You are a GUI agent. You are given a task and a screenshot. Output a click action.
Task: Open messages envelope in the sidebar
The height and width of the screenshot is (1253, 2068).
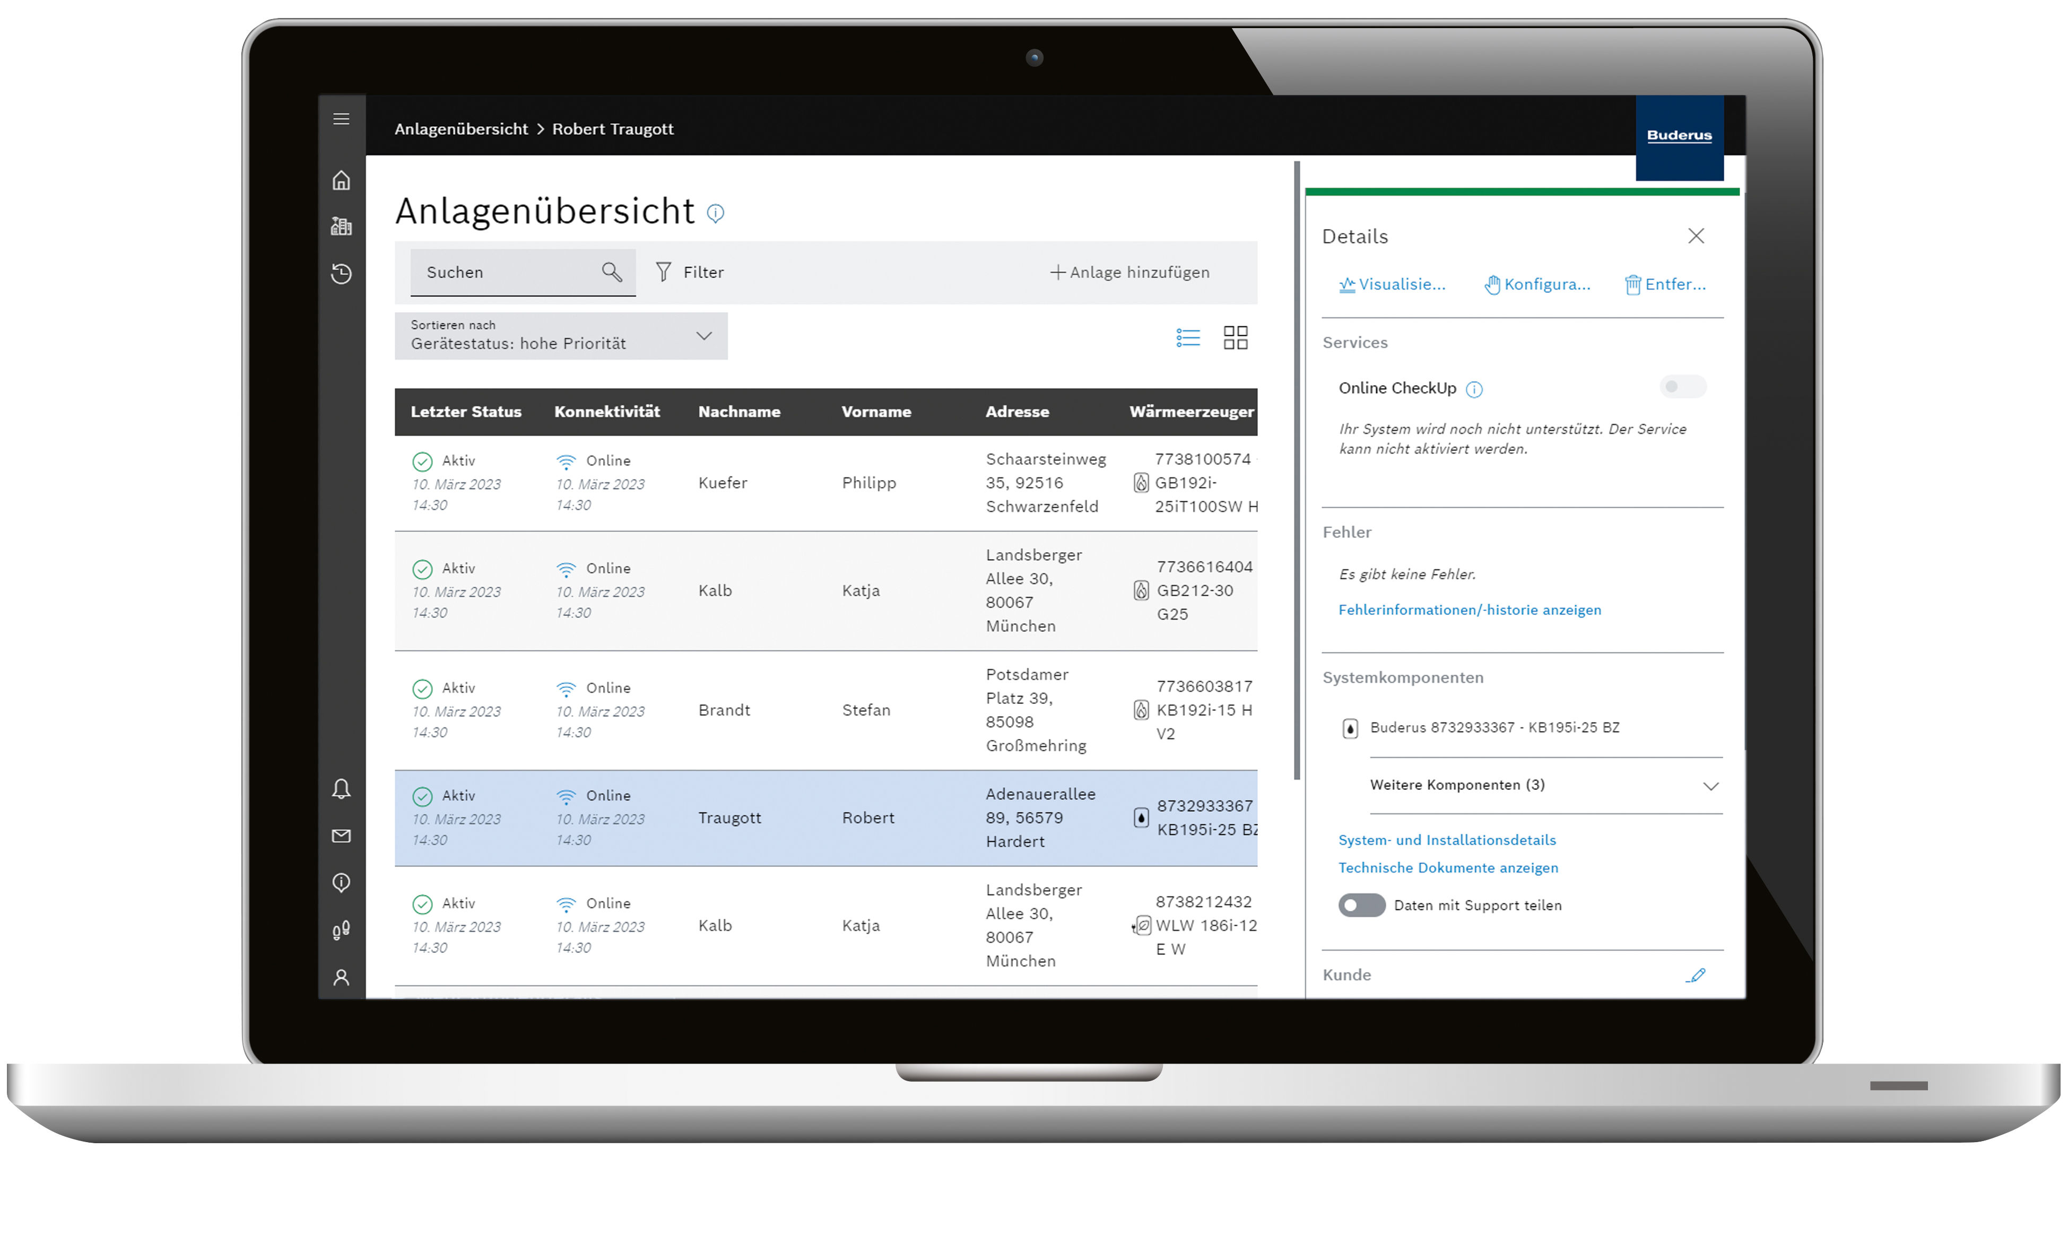pos(341,836)
